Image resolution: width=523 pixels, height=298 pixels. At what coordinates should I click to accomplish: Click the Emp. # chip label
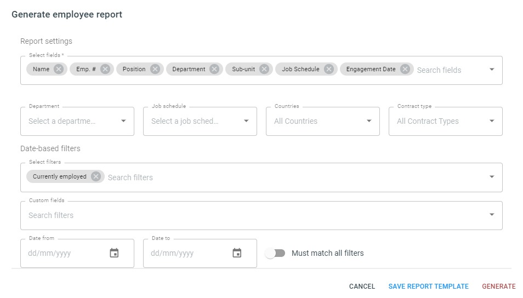pyautogui.click(x=86, y=69)
